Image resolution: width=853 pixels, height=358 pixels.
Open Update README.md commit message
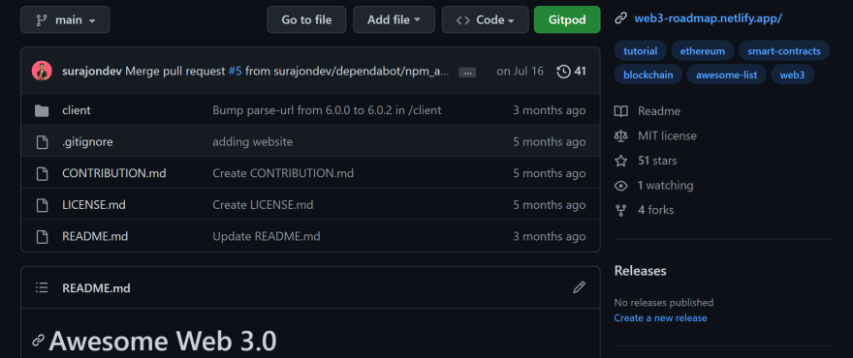[x=267, y=236]
